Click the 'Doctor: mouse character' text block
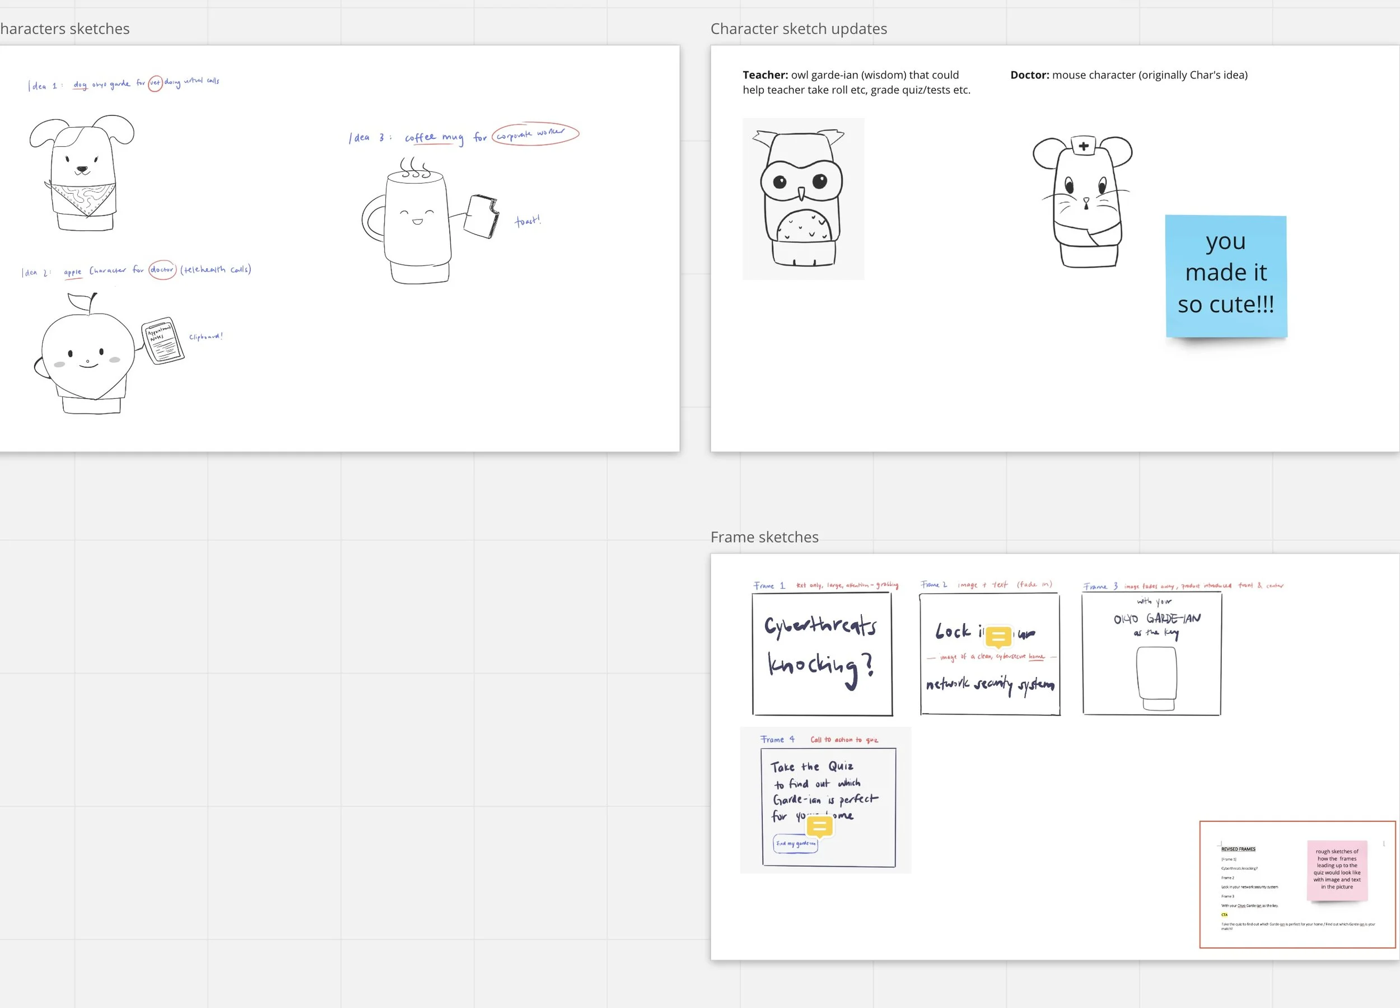This screenshot has height=1008, width=1400. pyautogui.click(x=1128, y=75)
